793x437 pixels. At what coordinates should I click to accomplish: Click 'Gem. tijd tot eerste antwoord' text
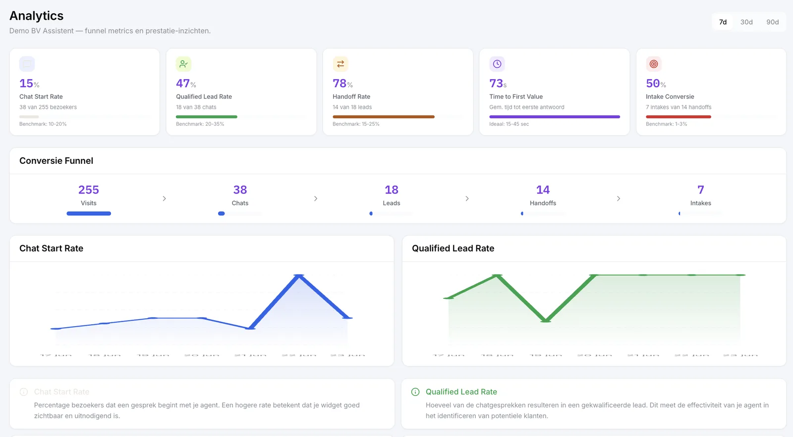(527, 107)
